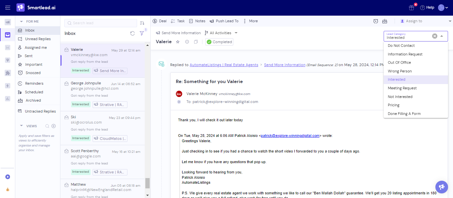The width and height of the screenshot is (453, 198).
Task: Open Scott Penberthy's conversation
Action: 103,162
